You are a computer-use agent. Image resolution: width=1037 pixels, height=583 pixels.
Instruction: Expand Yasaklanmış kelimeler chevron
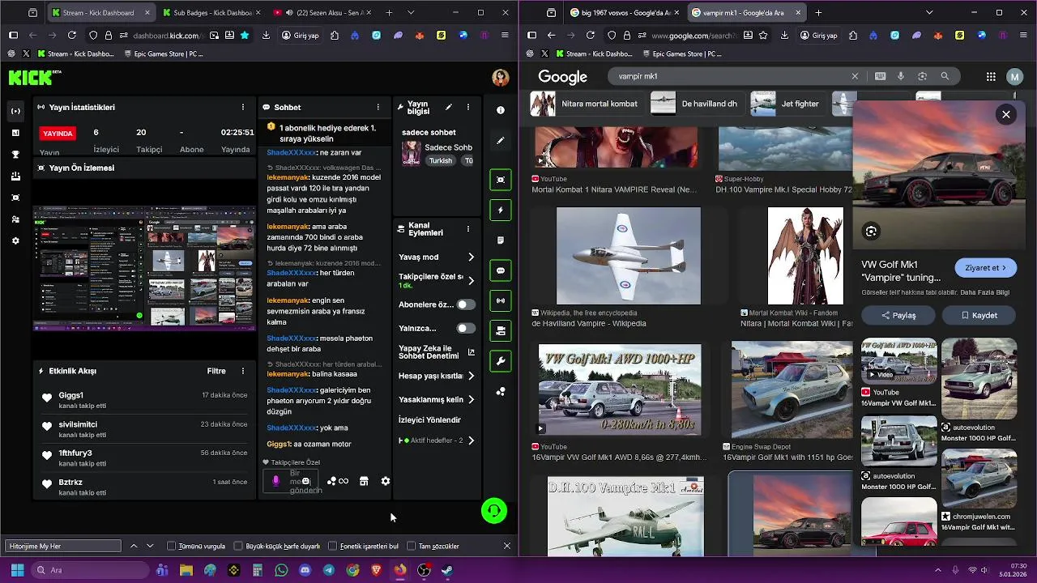tap(471, 399)
